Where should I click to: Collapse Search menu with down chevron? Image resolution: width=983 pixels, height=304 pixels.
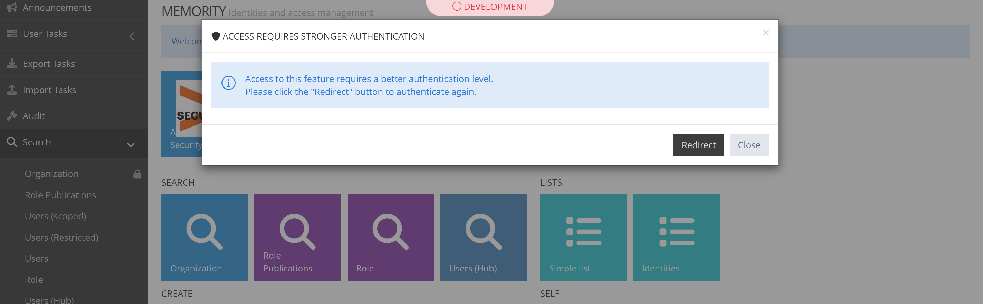pos(130,145)
